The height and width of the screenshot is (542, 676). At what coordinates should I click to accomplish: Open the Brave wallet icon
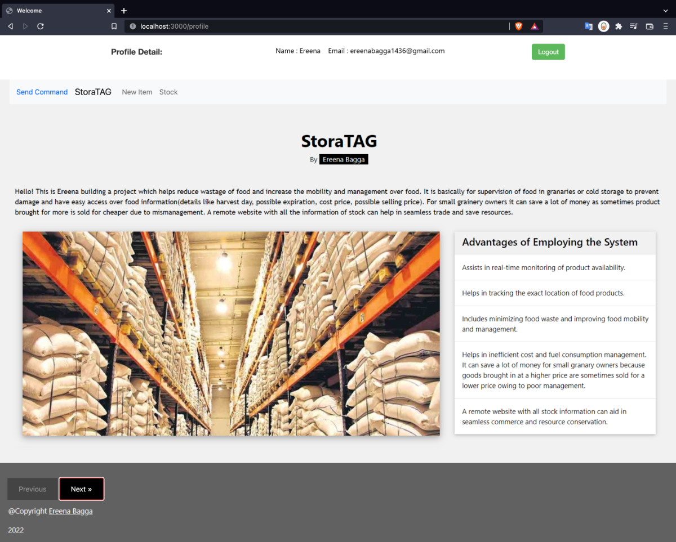[x=650, y=26]
